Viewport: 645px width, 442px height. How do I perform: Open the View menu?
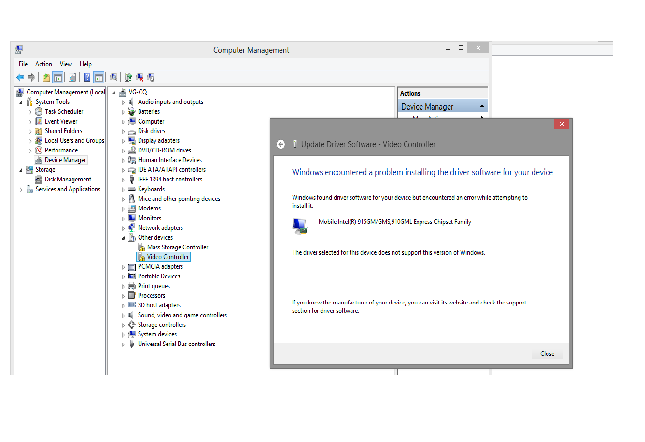pos(66,64)
